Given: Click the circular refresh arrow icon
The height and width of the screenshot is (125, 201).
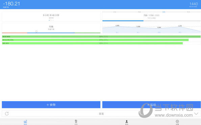Looking at the screenshot, I should coord(7,114).
